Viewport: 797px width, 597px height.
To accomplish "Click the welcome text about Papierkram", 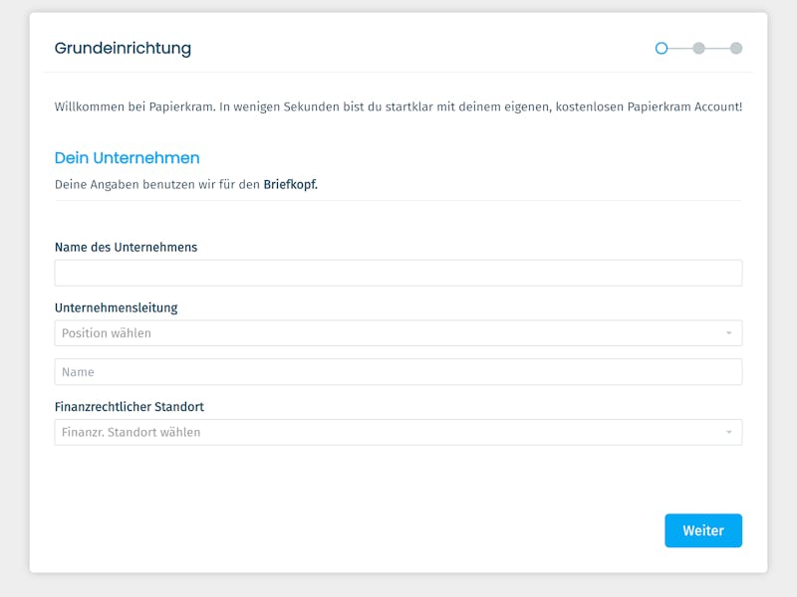I will 398,106.
